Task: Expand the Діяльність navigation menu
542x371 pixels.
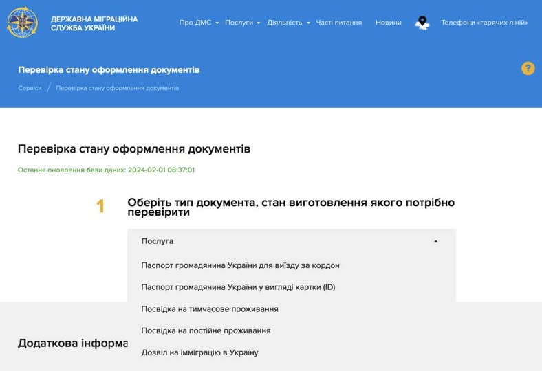Action: pos(288,23)
